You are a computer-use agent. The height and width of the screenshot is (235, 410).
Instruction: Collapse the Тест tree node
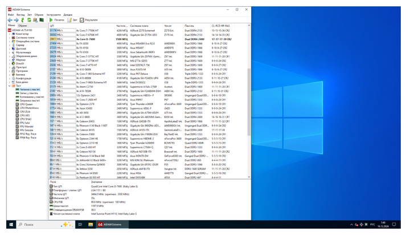pyautogui.click(x=10, y=86)
